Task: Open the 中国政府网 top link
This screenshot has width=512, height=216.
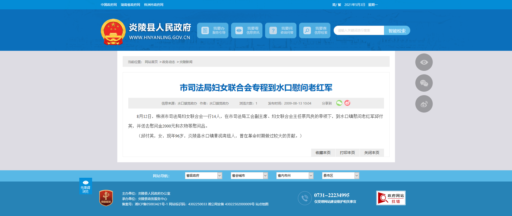Action: (x=109, y=5)
